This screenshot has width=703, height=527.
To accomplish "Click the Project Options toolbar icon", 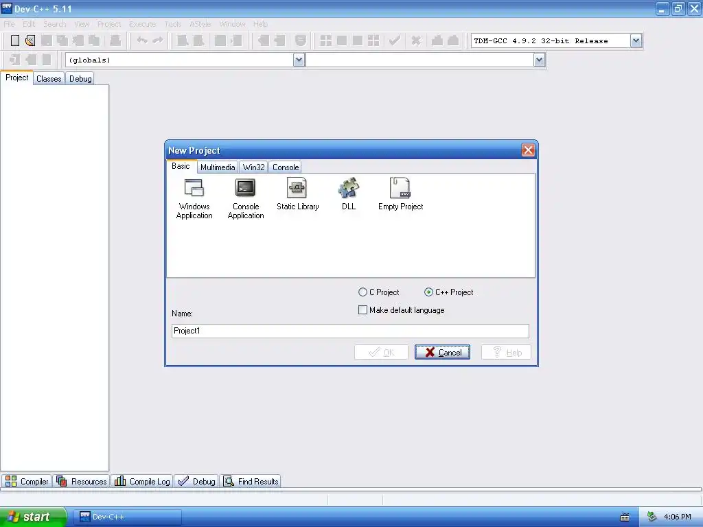I will (x=301, y=40).
